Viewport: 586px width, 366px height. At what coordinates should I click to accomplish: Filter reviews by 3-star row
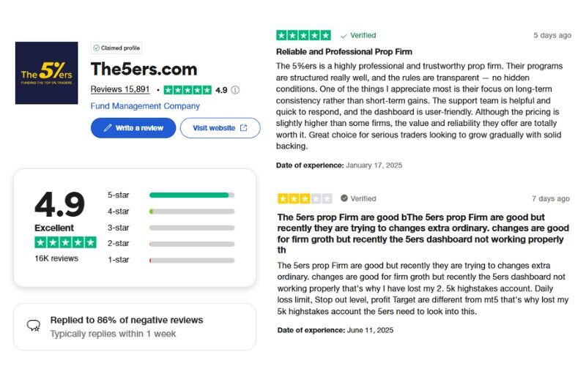[191, 228]
